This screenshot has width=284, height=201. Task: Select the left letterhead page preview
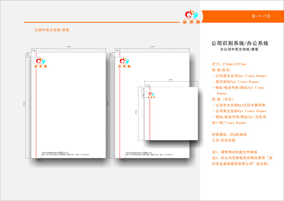(x=69, y=105)
